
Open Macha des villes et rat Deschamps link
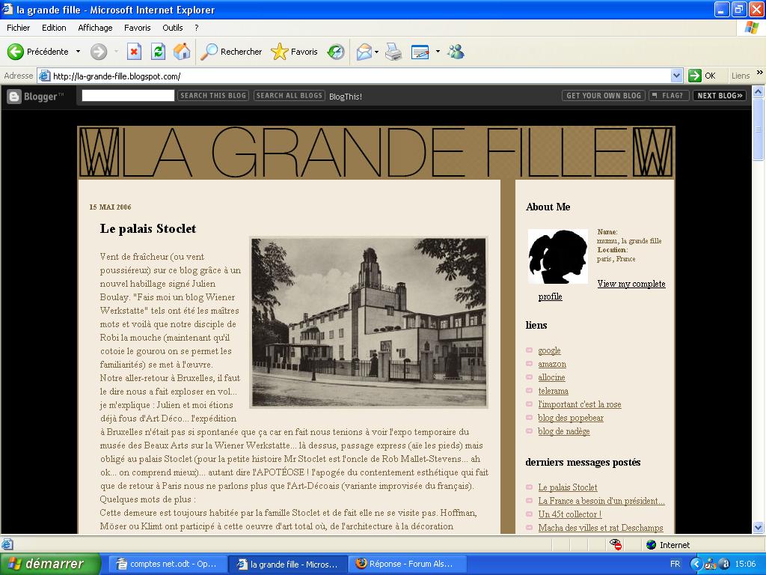pyautogui.click(x=601, y=528)
